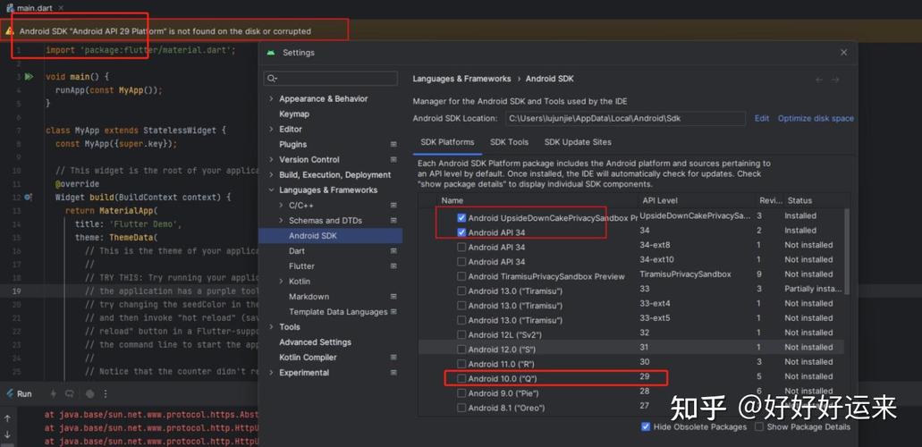Switch to the SDK Platforms tab

point(447,142)
